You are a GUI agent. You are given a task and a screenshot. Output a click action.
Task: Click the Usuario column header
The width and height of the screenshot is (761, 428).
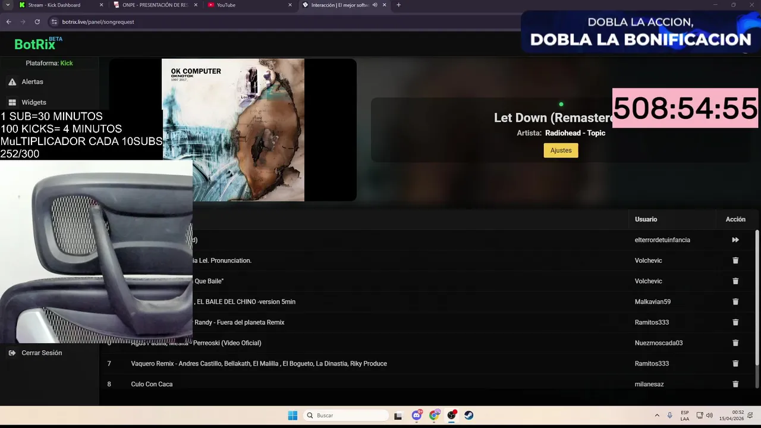[x=646, y=219]
